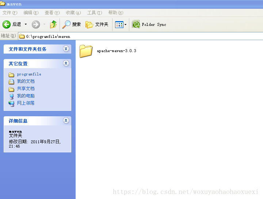Open the 共享文档 link
This screenshot has height=199, width=263.
tap(26, 89)
